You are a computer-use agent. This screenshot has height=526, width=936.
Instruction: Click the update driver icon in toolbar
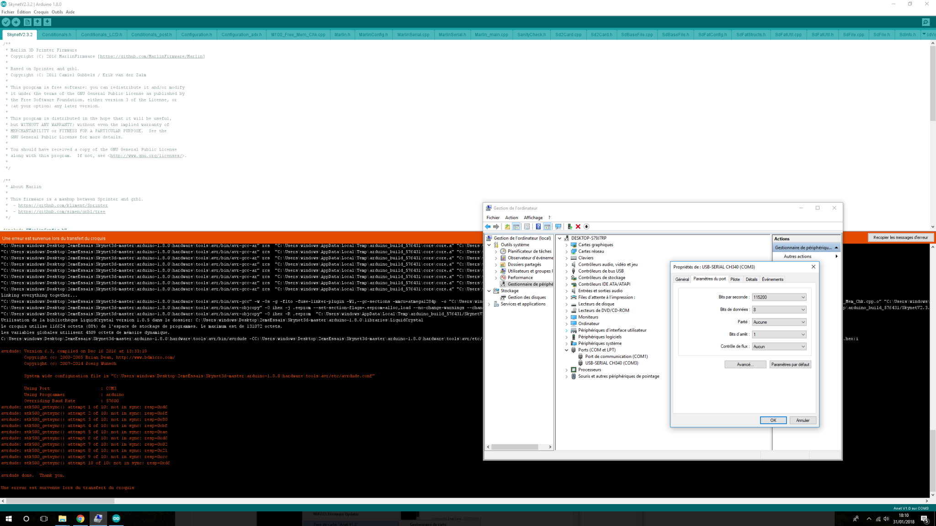pos(569,226)
